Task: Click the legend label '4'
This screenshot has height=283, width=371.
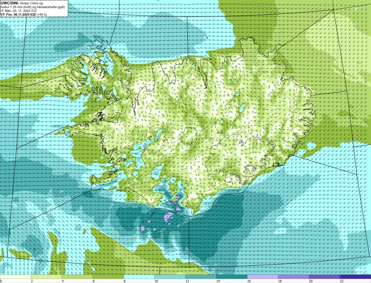Action: 63,281
